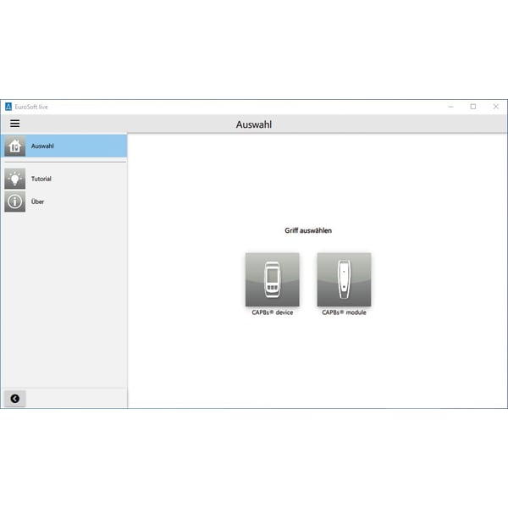
Task: Click the Auswahl home icon in sidebar
Action: [x=14, y=146]
